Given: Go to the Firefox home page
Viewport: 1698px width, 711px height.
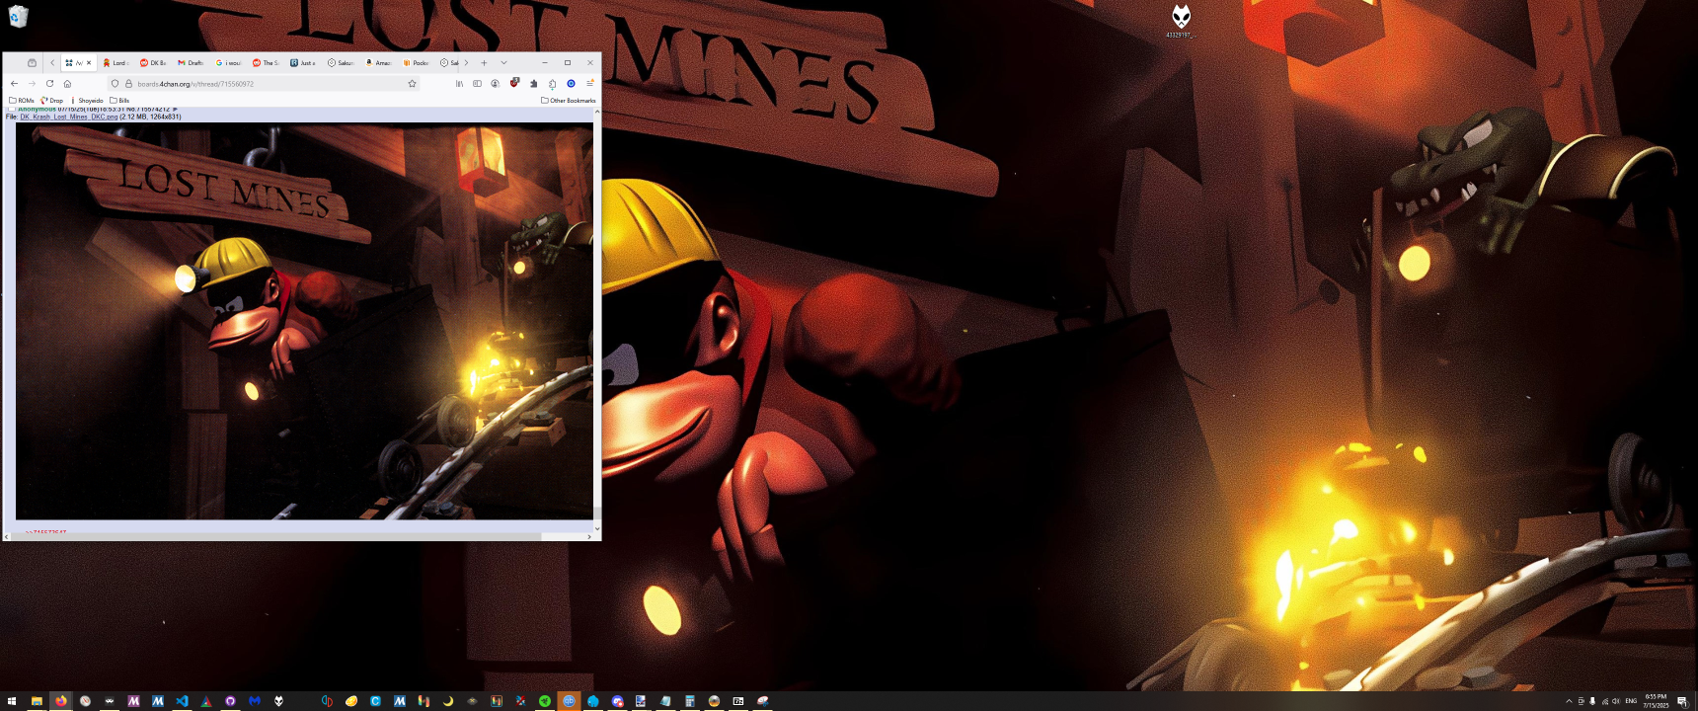Looking at the screenshot, I should [x=67, y=84].
